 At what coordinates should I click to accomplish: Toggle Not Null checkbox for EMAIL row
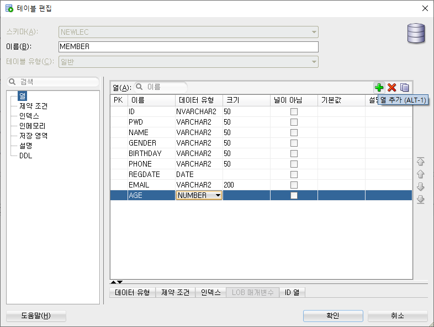[294, 185]
